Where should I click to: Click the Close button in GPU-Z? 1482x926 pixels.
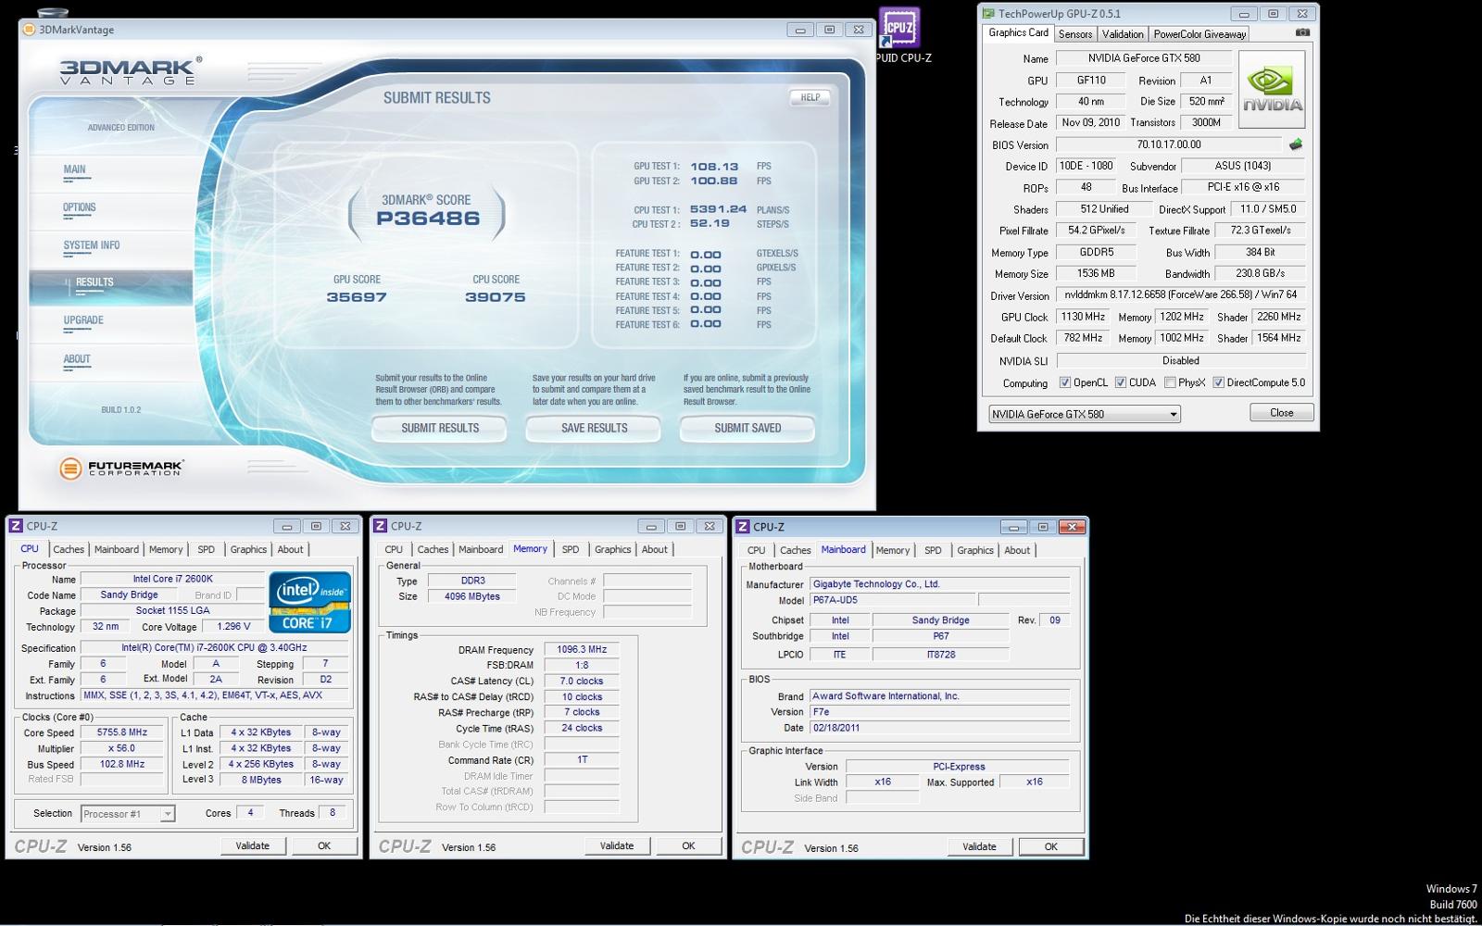[1282, 413]
